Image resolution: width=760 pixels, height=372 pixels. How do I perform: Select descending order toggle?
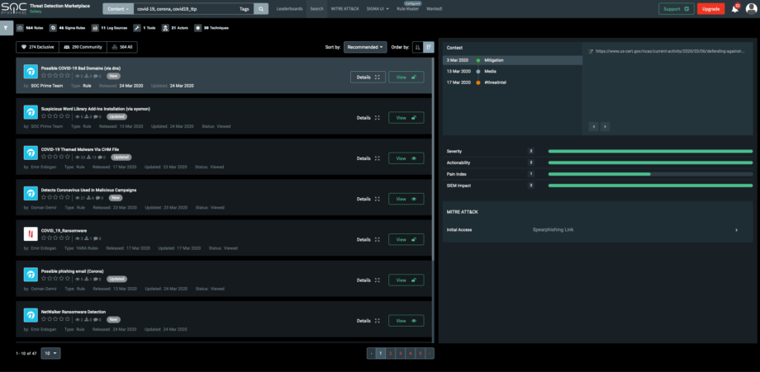pos(429,47)
